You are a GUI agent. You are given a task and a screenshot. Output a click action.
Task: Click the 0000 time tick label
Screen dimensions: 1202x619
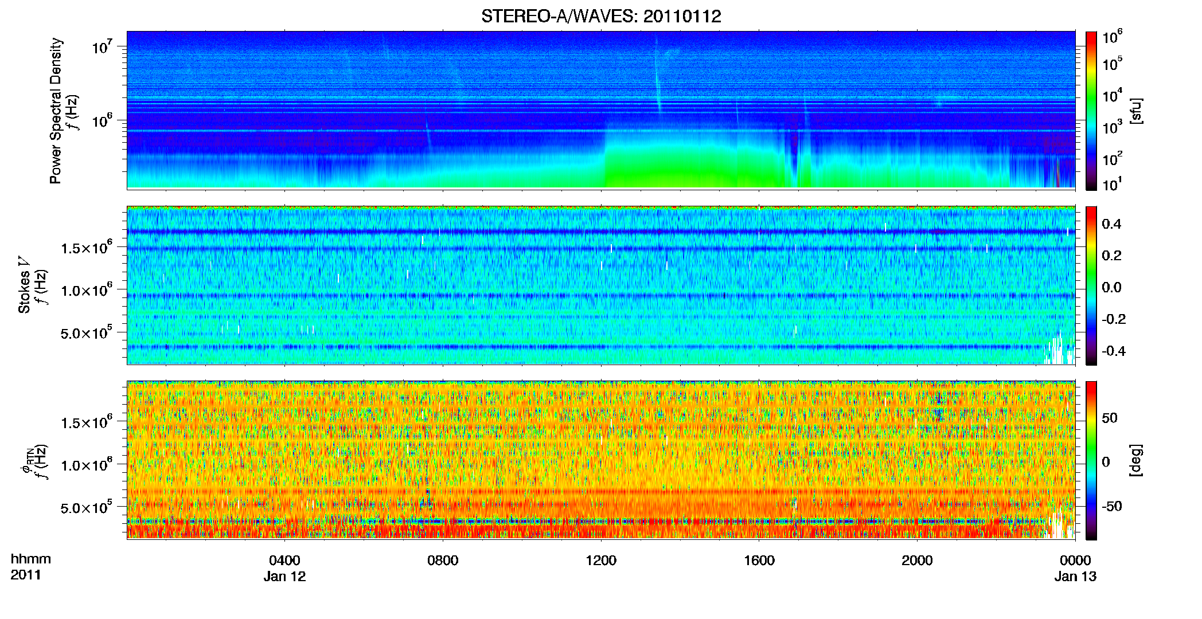click(1075, 561)
